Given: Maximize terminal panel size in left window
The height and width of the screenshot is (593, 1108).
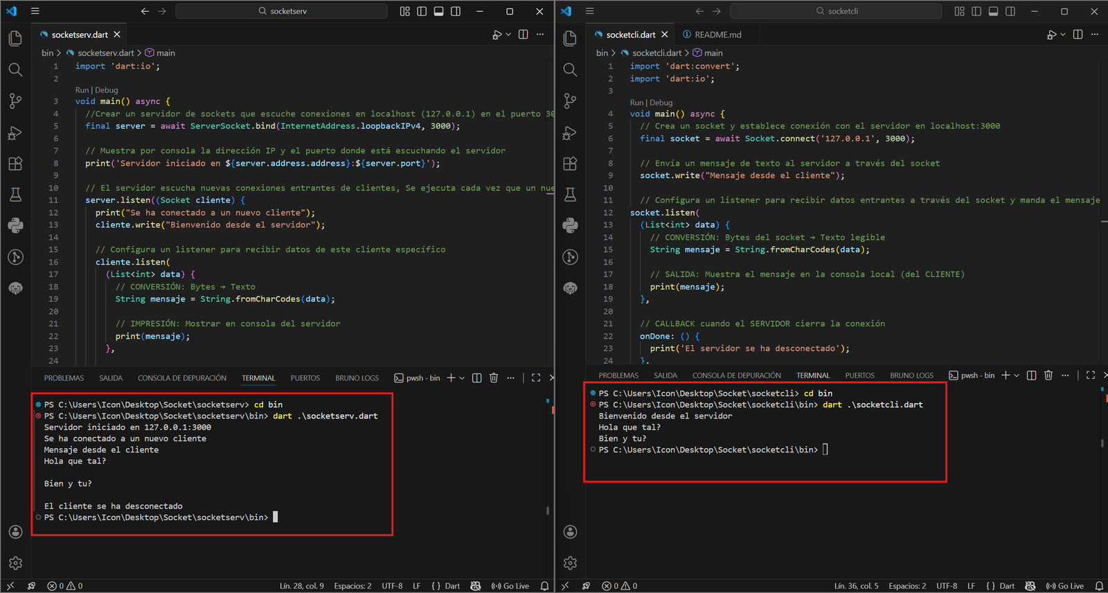Looking at the screenshot, I should tap(536, 378).
